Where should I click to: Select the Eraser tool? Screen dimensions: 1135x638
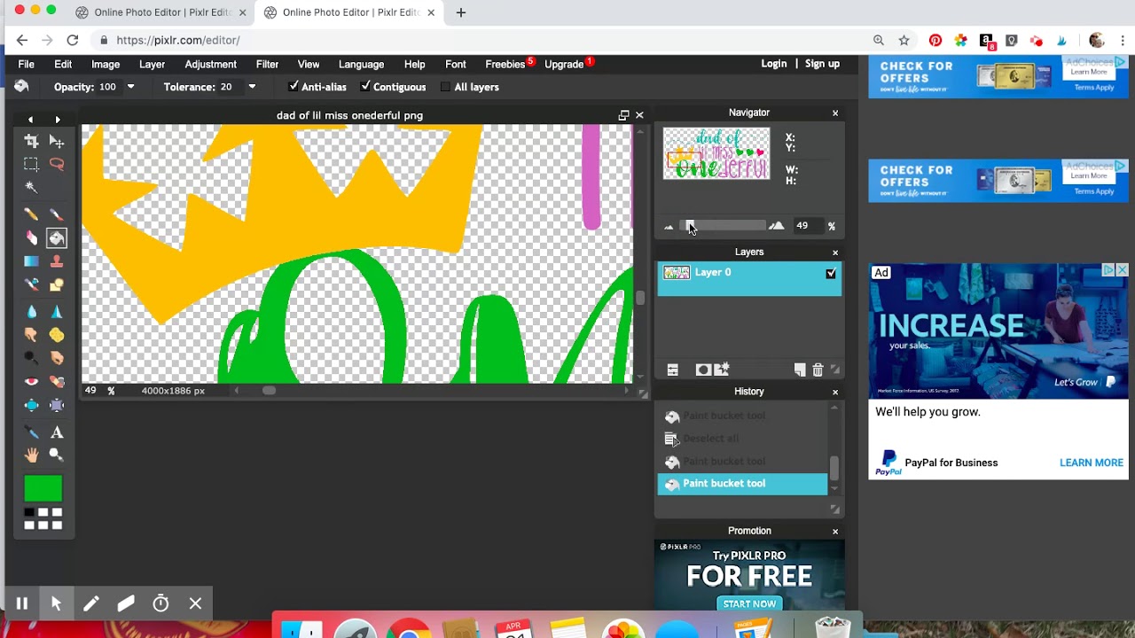[31, 237]
